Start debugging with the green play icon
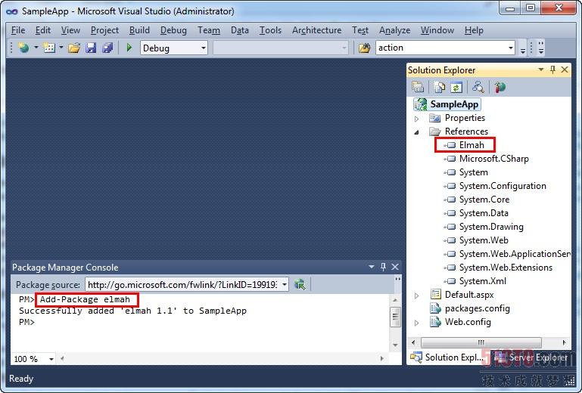The width and height of the screenshot is (582, 393). pos(129,48)
